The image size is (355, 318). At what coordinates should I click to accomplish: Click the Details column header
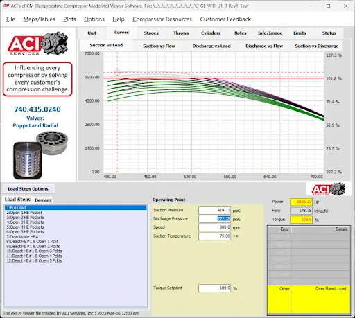pos(321,229)
